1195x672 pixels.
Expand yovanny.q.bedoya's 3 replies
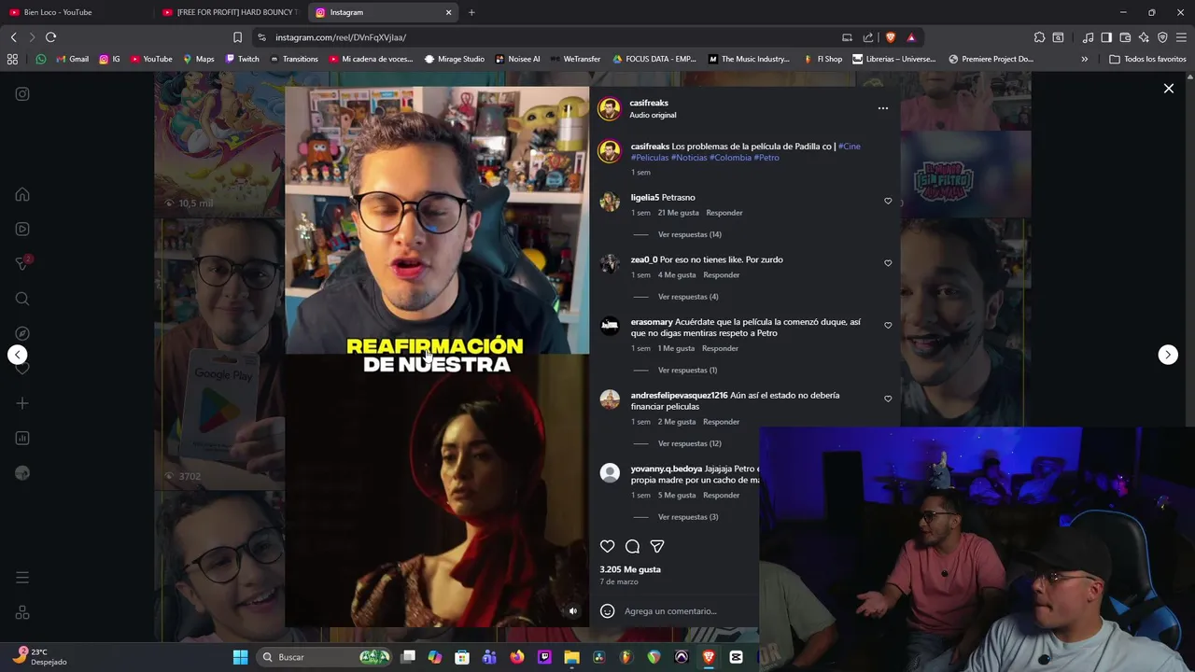(688, 517)
